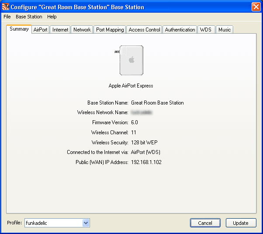Open the Network tab
This screenshot has height=234, width=263.
pyautogui.click(x=82, y=30)
